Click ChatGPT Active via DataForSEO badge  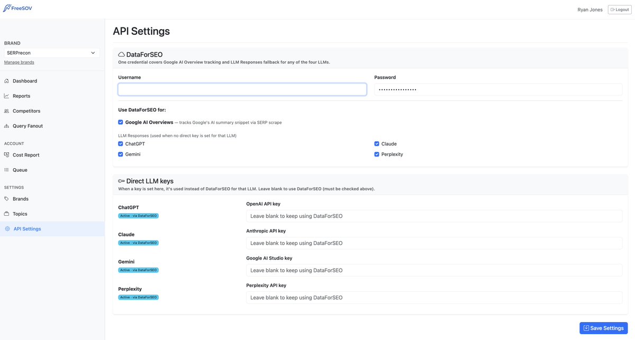tap(138, 216)
